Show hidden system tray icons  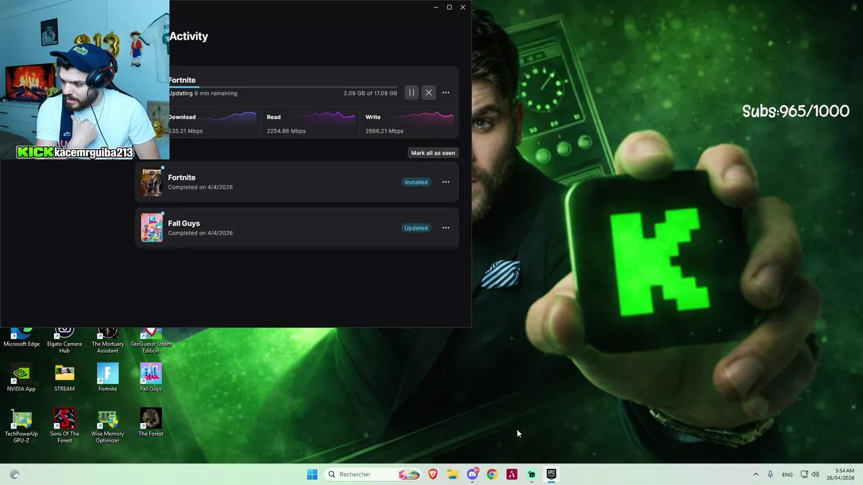pos(756,474)
